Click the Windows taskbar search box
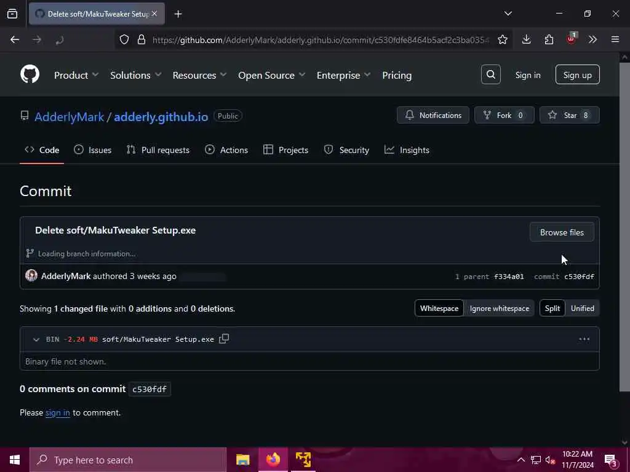Viewport: 630px width, 472px height. pyautogui.click(x=128, y=460)
